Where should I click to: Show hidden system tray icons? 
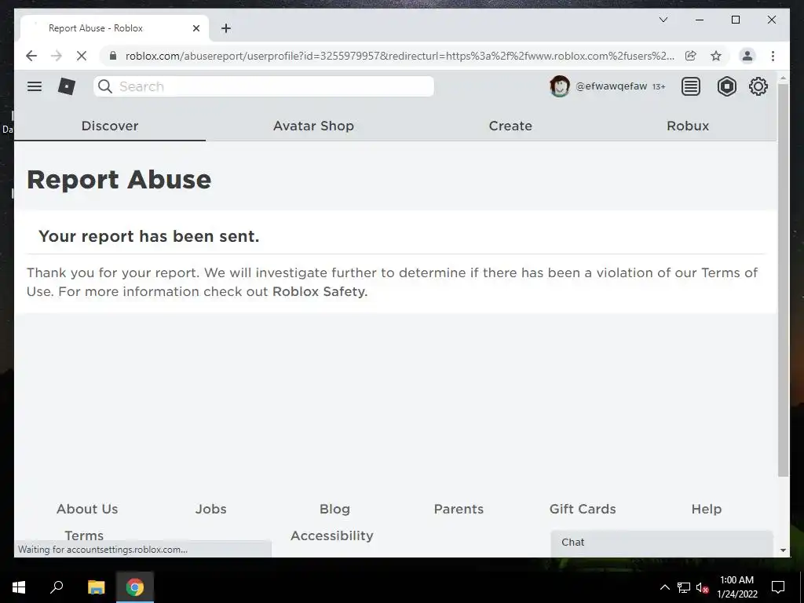tap(664, 587)
